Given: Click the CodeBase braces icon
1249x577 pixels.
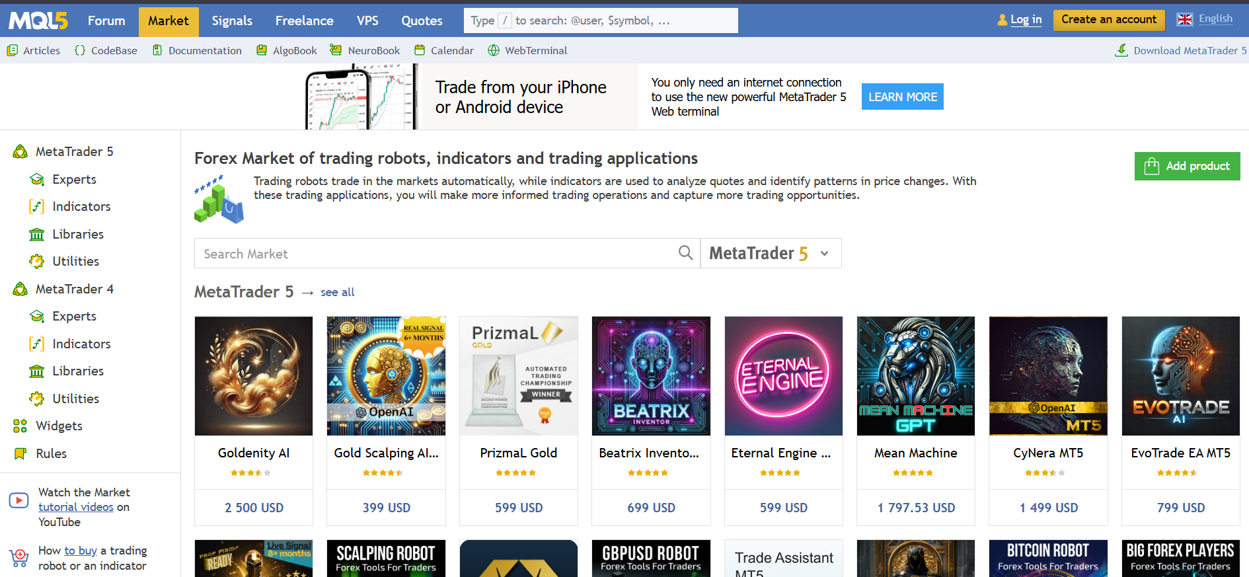Looking at the screenshot, I should [x=80, y=50].
